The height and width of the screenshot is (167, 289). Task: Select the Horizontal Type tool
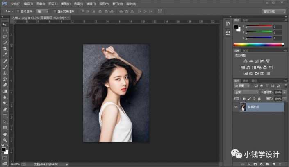tap(5, 115)
